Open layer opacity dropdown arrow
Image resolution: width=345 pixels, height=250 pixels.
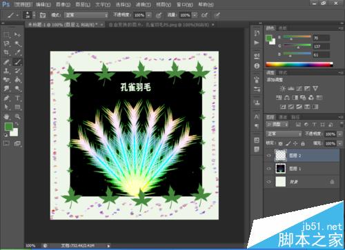click(339, 134)
